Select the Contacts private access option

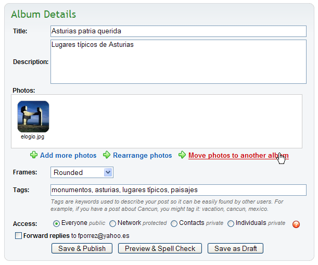(x=174, y=223)
